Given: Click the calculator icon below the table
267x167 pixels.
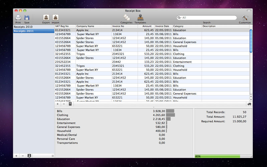Looking at the screenshot, I should [70, 104].
